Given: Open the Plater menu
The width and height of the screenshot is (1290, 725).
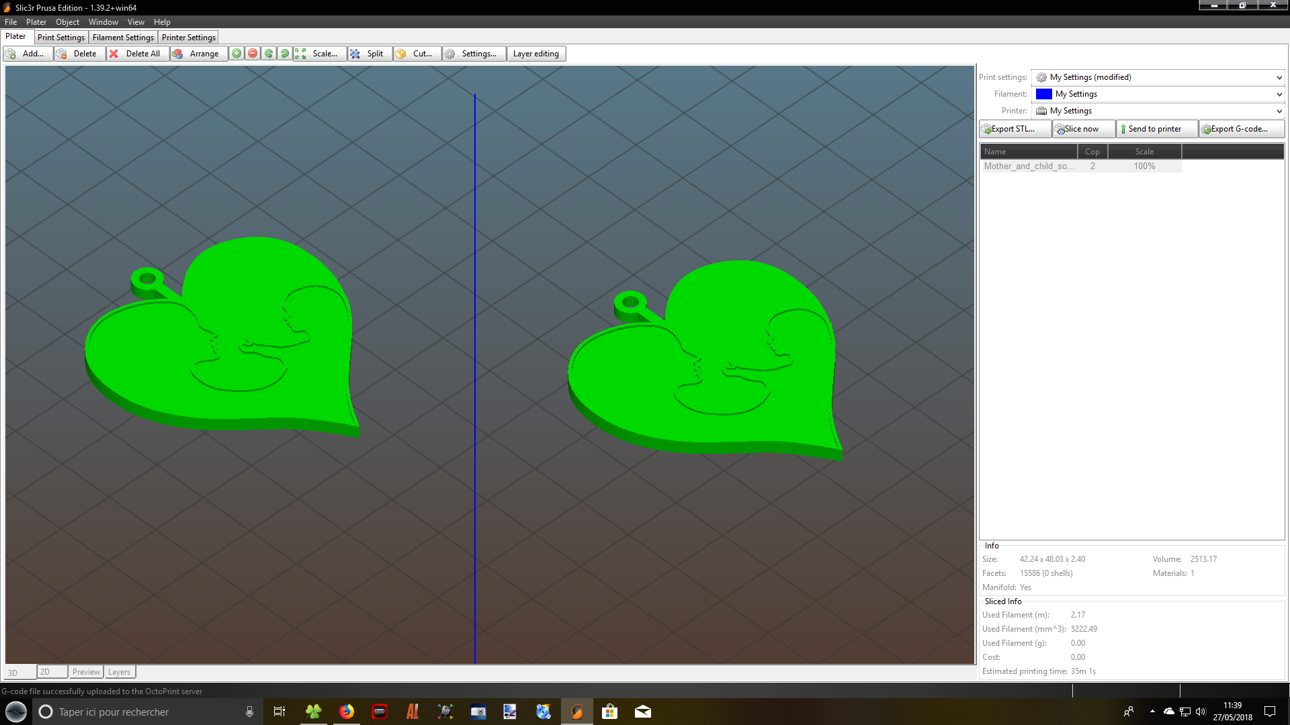Looking at the screenshot, I should [36, 22].
